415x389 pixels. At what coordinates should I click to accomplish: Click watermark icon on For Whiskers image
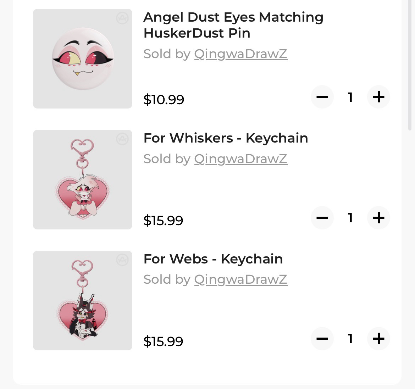[122, 139]
